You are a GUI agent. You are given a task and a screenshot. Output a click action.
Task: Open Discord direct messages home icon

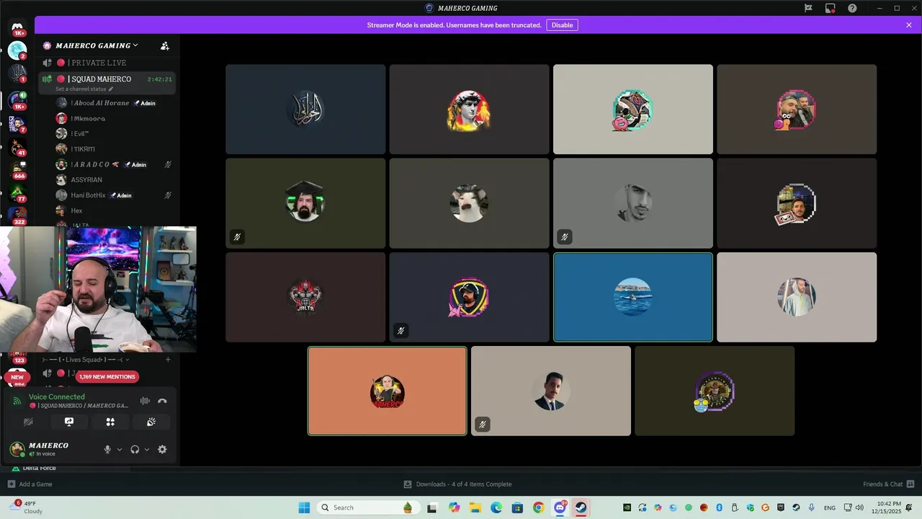tap(17, 27)
